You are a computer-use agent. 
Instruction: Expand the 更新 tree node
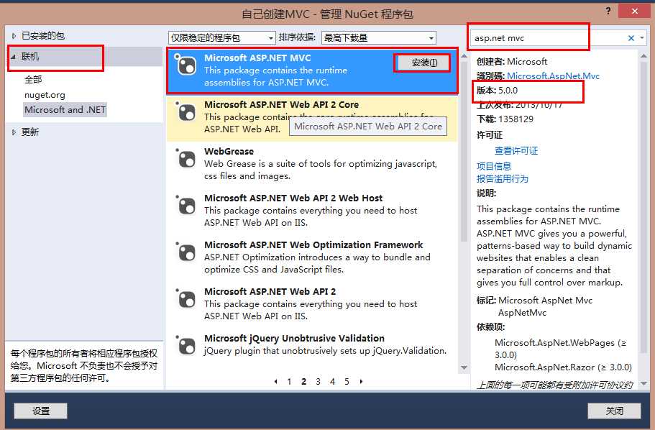click(x=14, y=132)
